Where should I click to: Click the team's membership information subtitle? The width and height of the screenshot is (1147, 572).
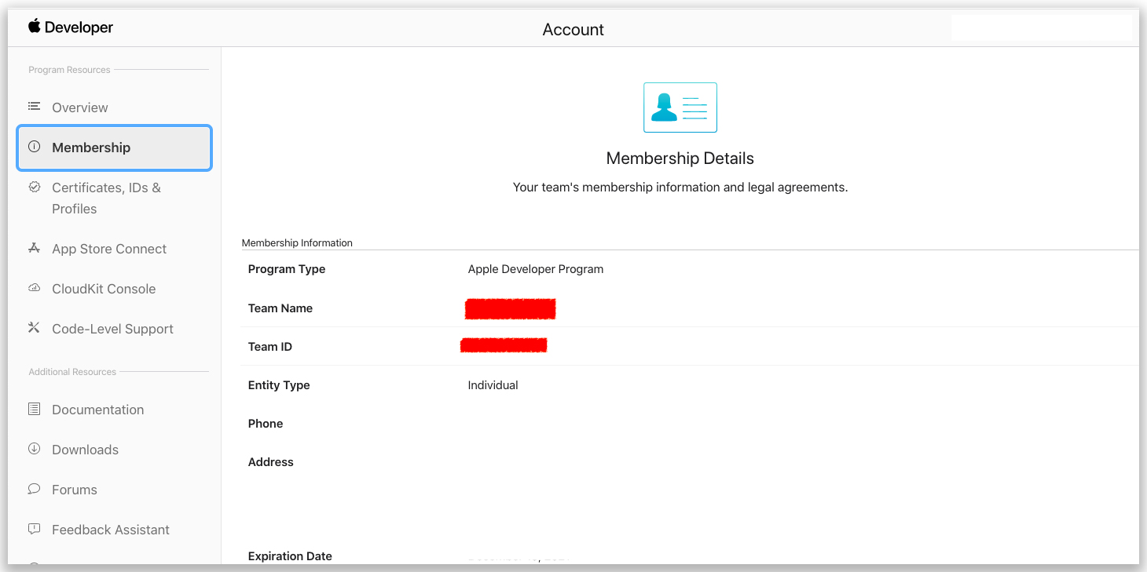680,188
